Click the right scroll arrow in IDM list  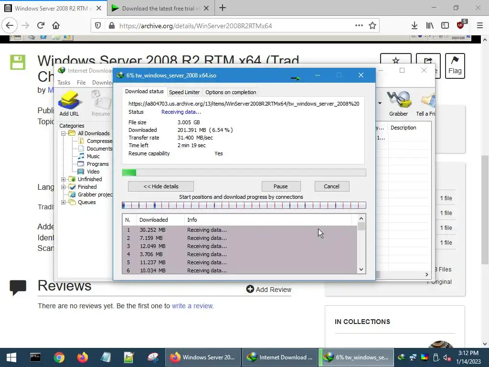pos(426,274)
